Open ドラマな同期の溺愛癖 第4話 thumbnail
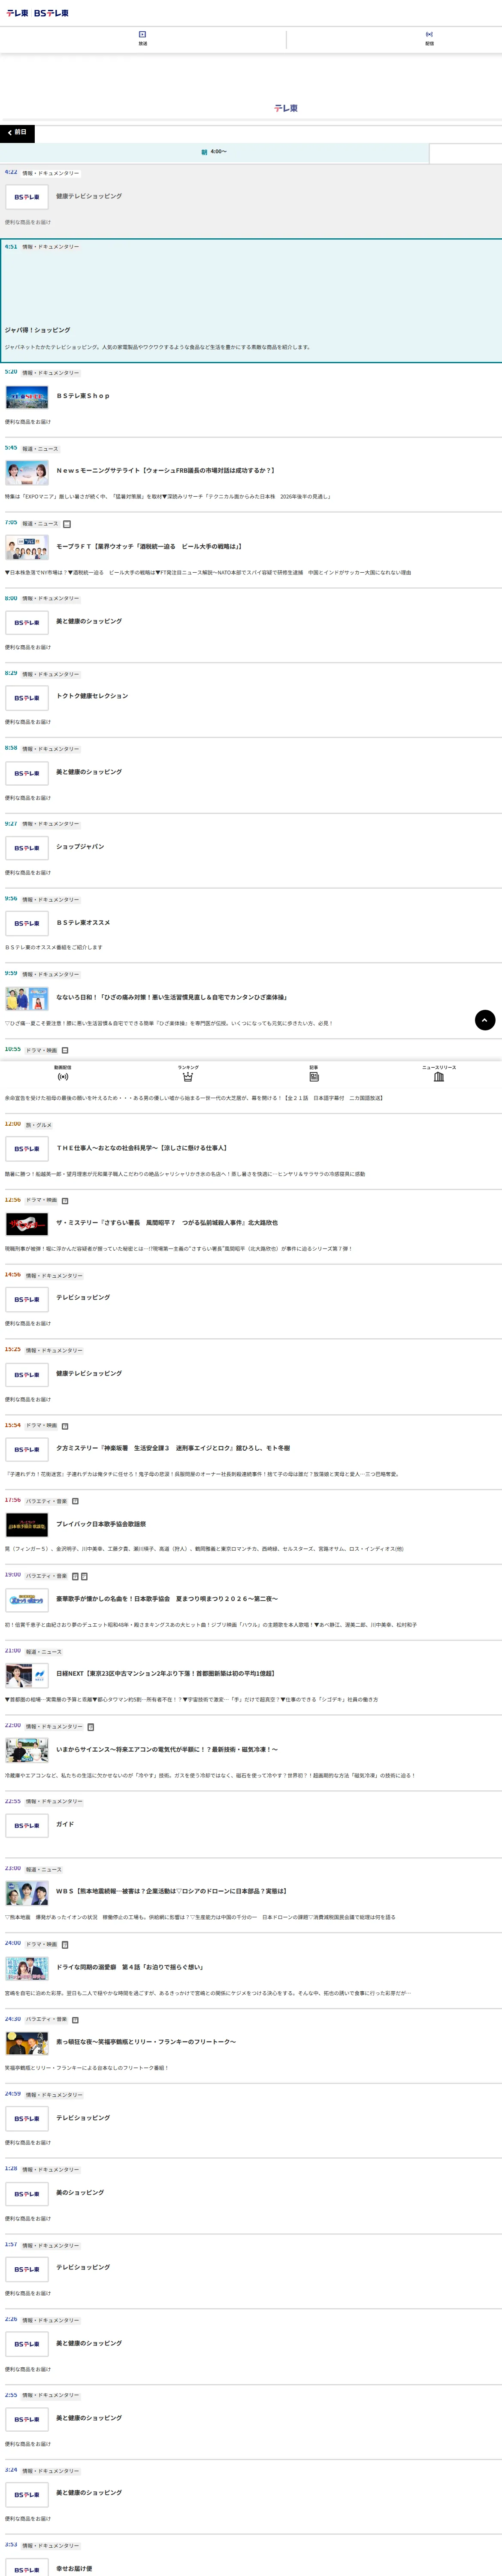The width and height of the screenshot is (502, 2576). point(27,1968)
